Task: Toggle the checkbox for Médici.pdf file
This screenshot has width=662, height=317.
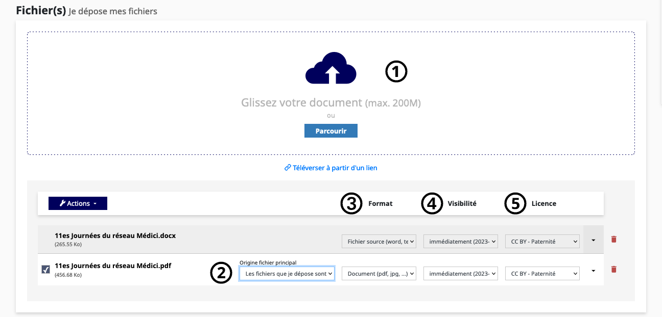Action: tap(46, 270)
